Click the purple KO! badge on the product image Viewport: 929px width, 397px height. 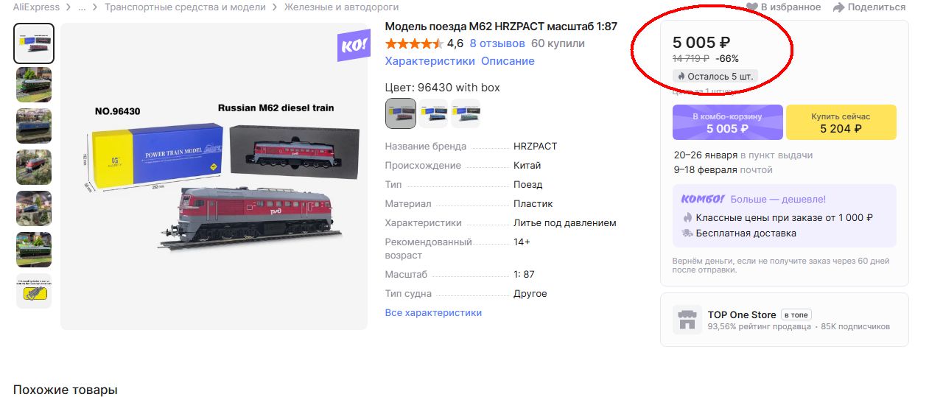coord(354,46)
